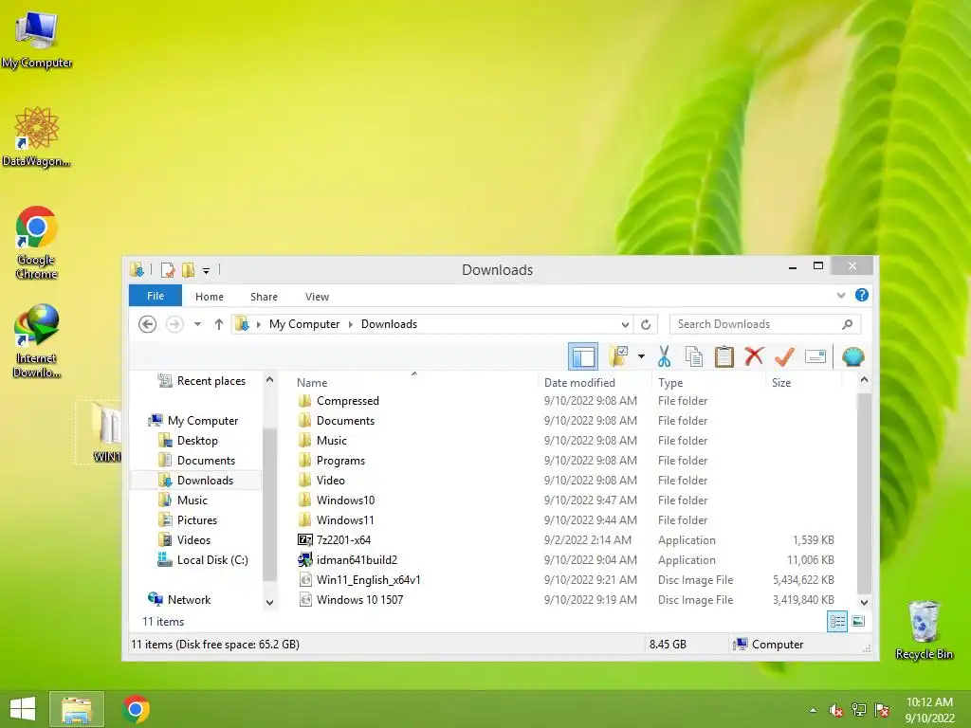The width and height of the screenshot is (971, 728).
Task: Click the Rename icon in toolbar
Action: (815, 356)
